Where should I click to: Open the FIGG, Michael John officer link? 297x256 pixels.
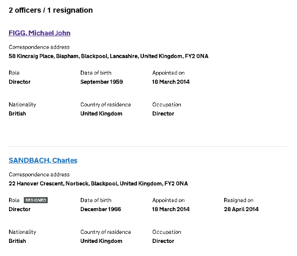[39, 33]
